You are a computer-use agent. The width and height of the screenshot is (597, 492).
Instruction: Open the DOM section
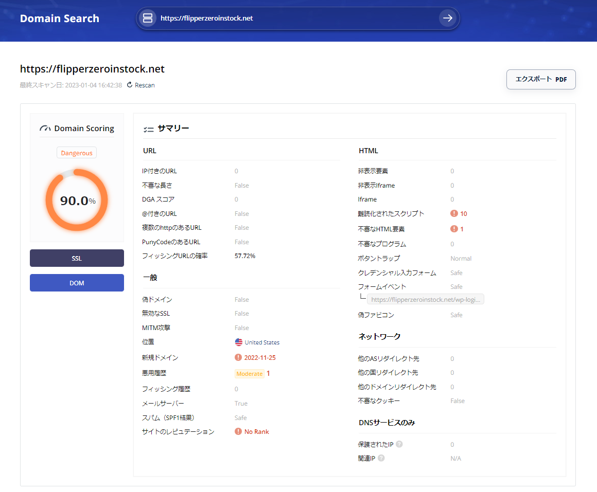77,283
